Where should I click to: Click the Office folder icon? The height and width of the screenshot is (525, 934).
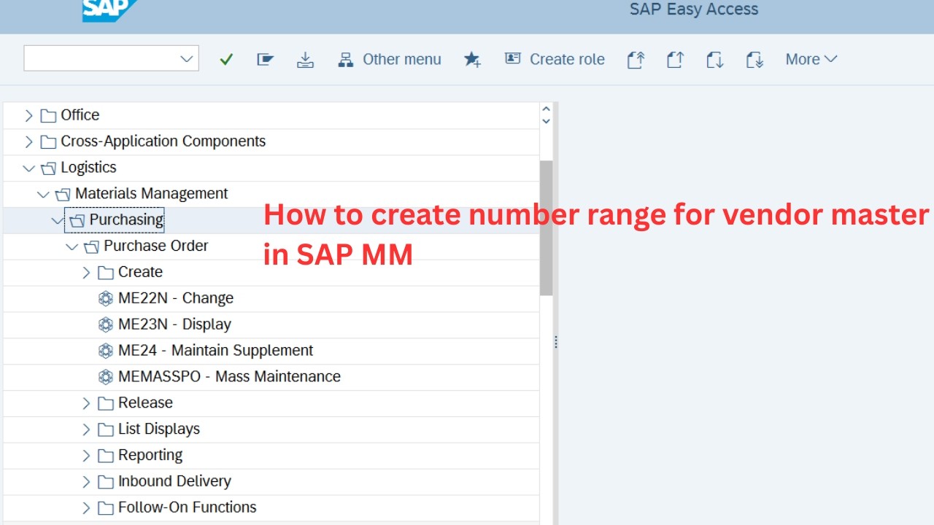click(x=48, y=115)
